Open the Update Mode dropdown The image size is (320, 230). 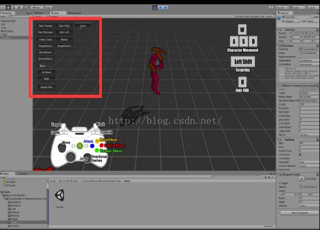pyautogui.click(x=309, y=61)
